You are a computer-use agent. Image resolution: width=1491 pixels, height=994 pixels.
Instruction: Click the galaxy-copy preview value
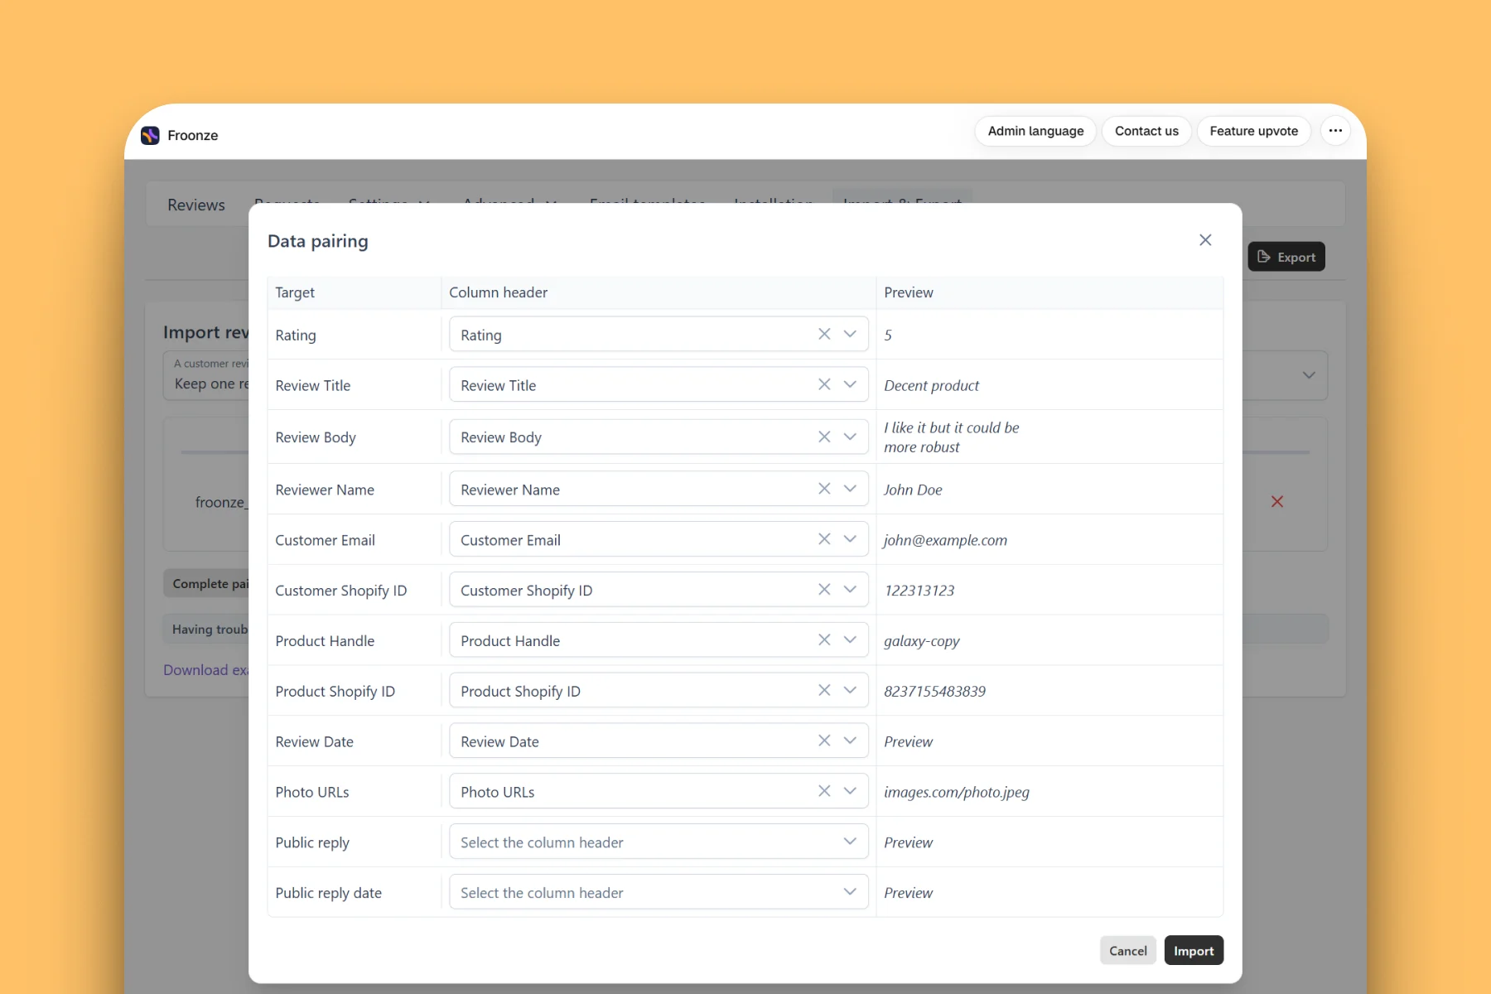922,641
